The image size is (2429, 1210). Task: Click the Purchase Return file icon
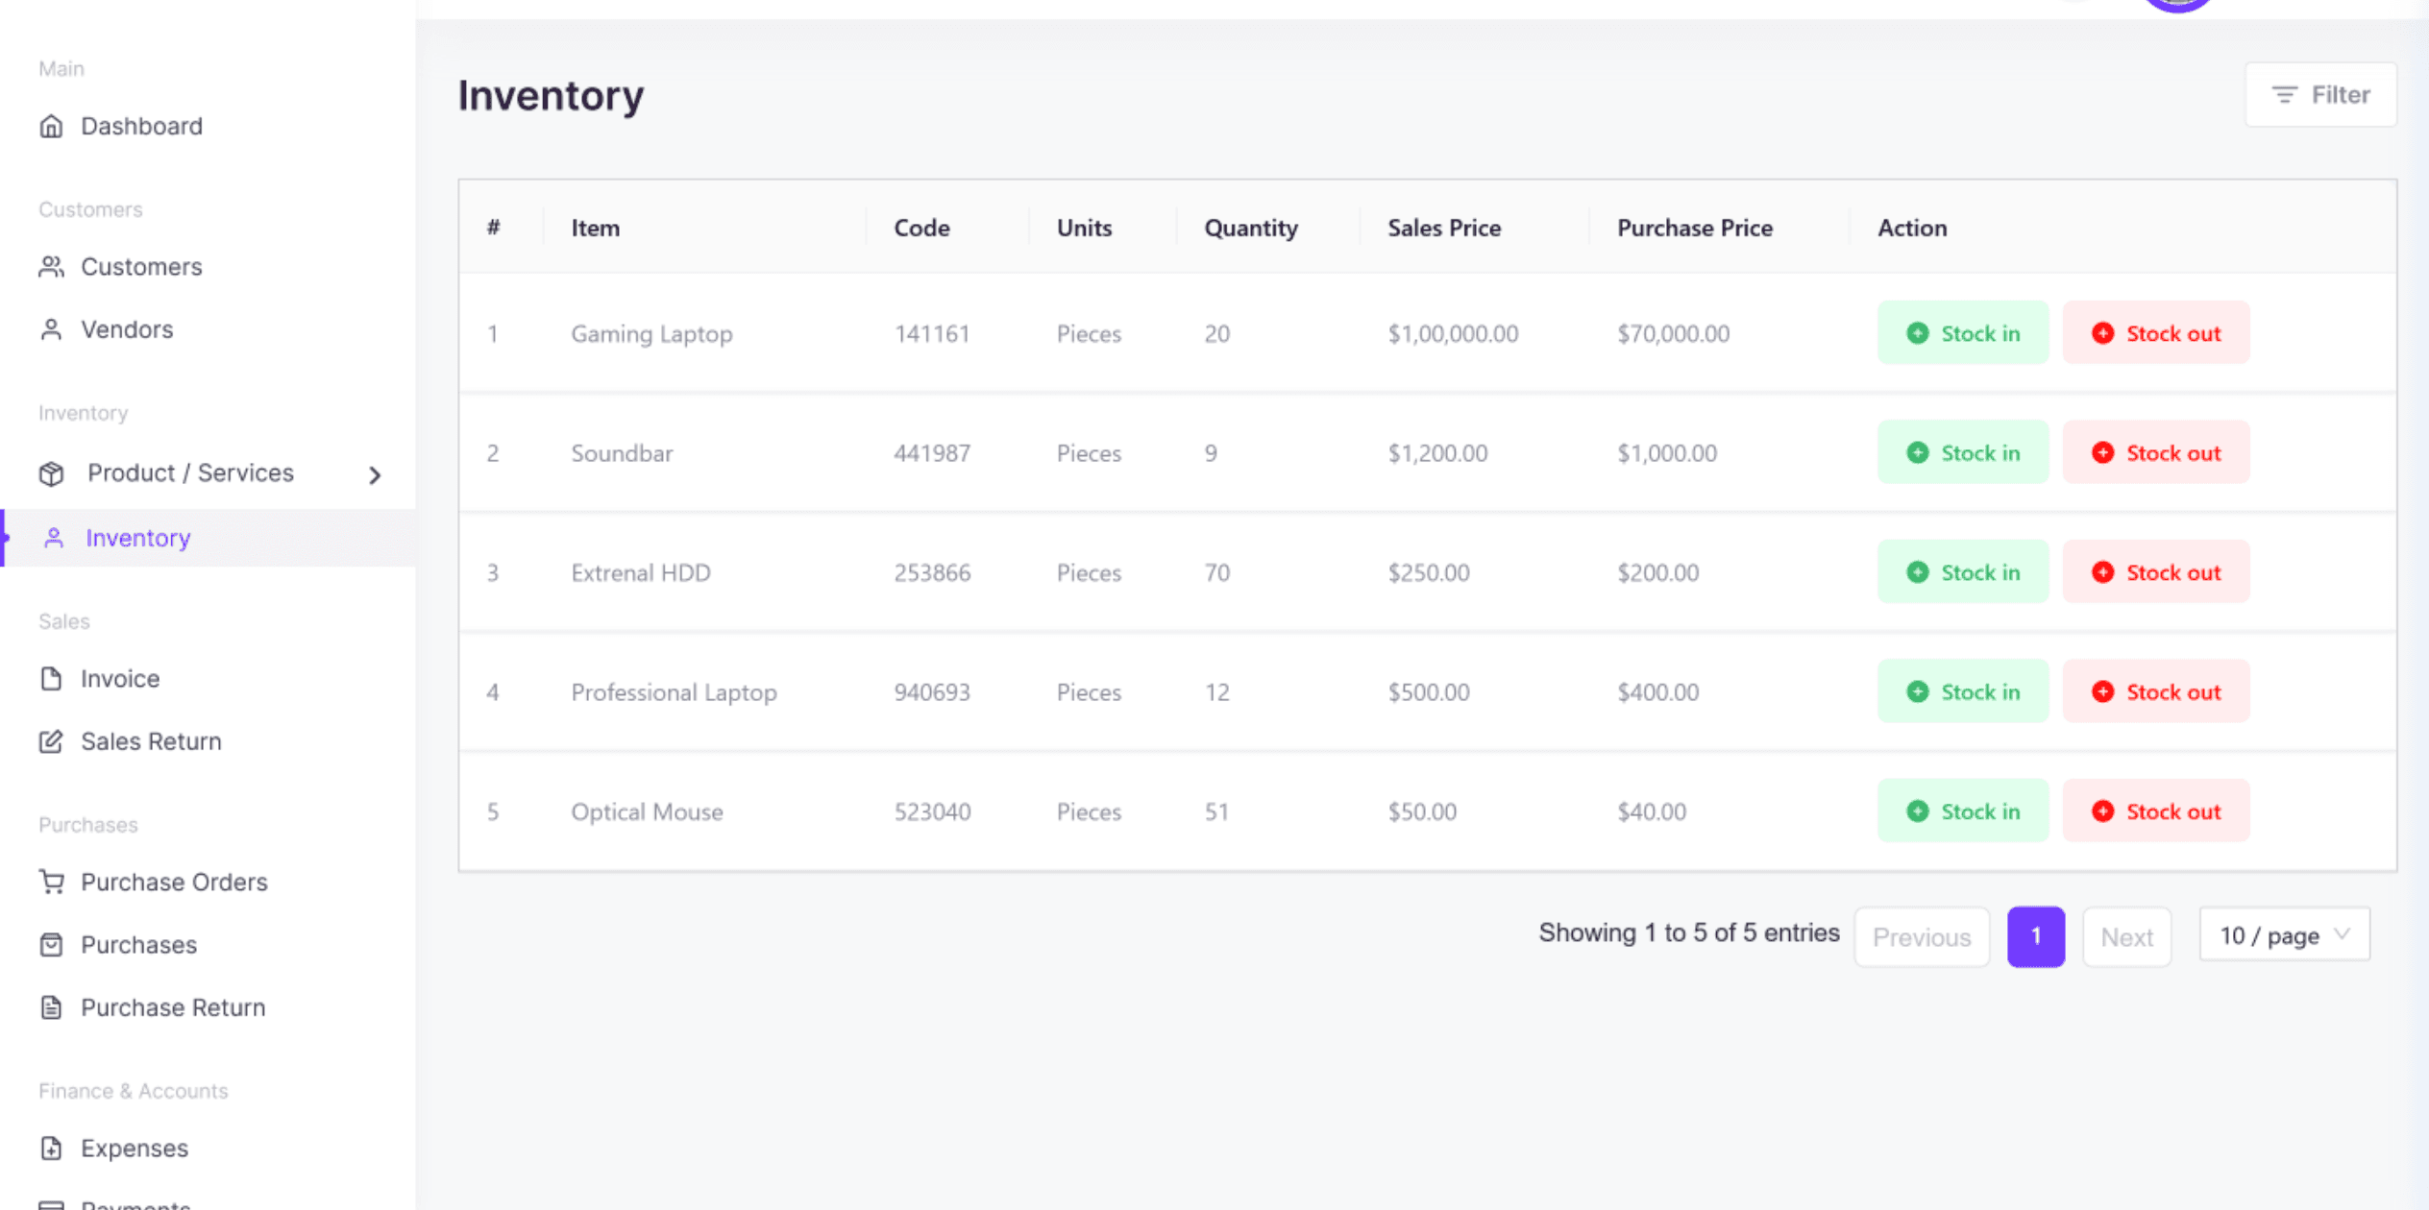(51, 1007)
